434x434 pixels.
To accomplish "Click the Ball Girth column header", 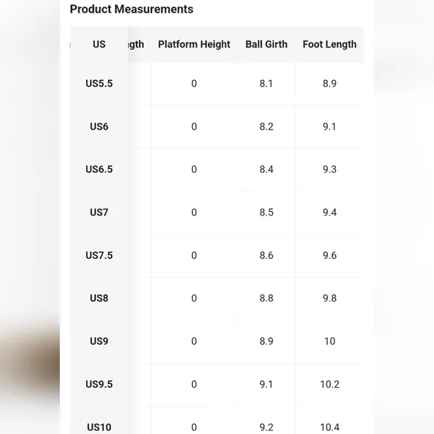I will coord(266,44).
